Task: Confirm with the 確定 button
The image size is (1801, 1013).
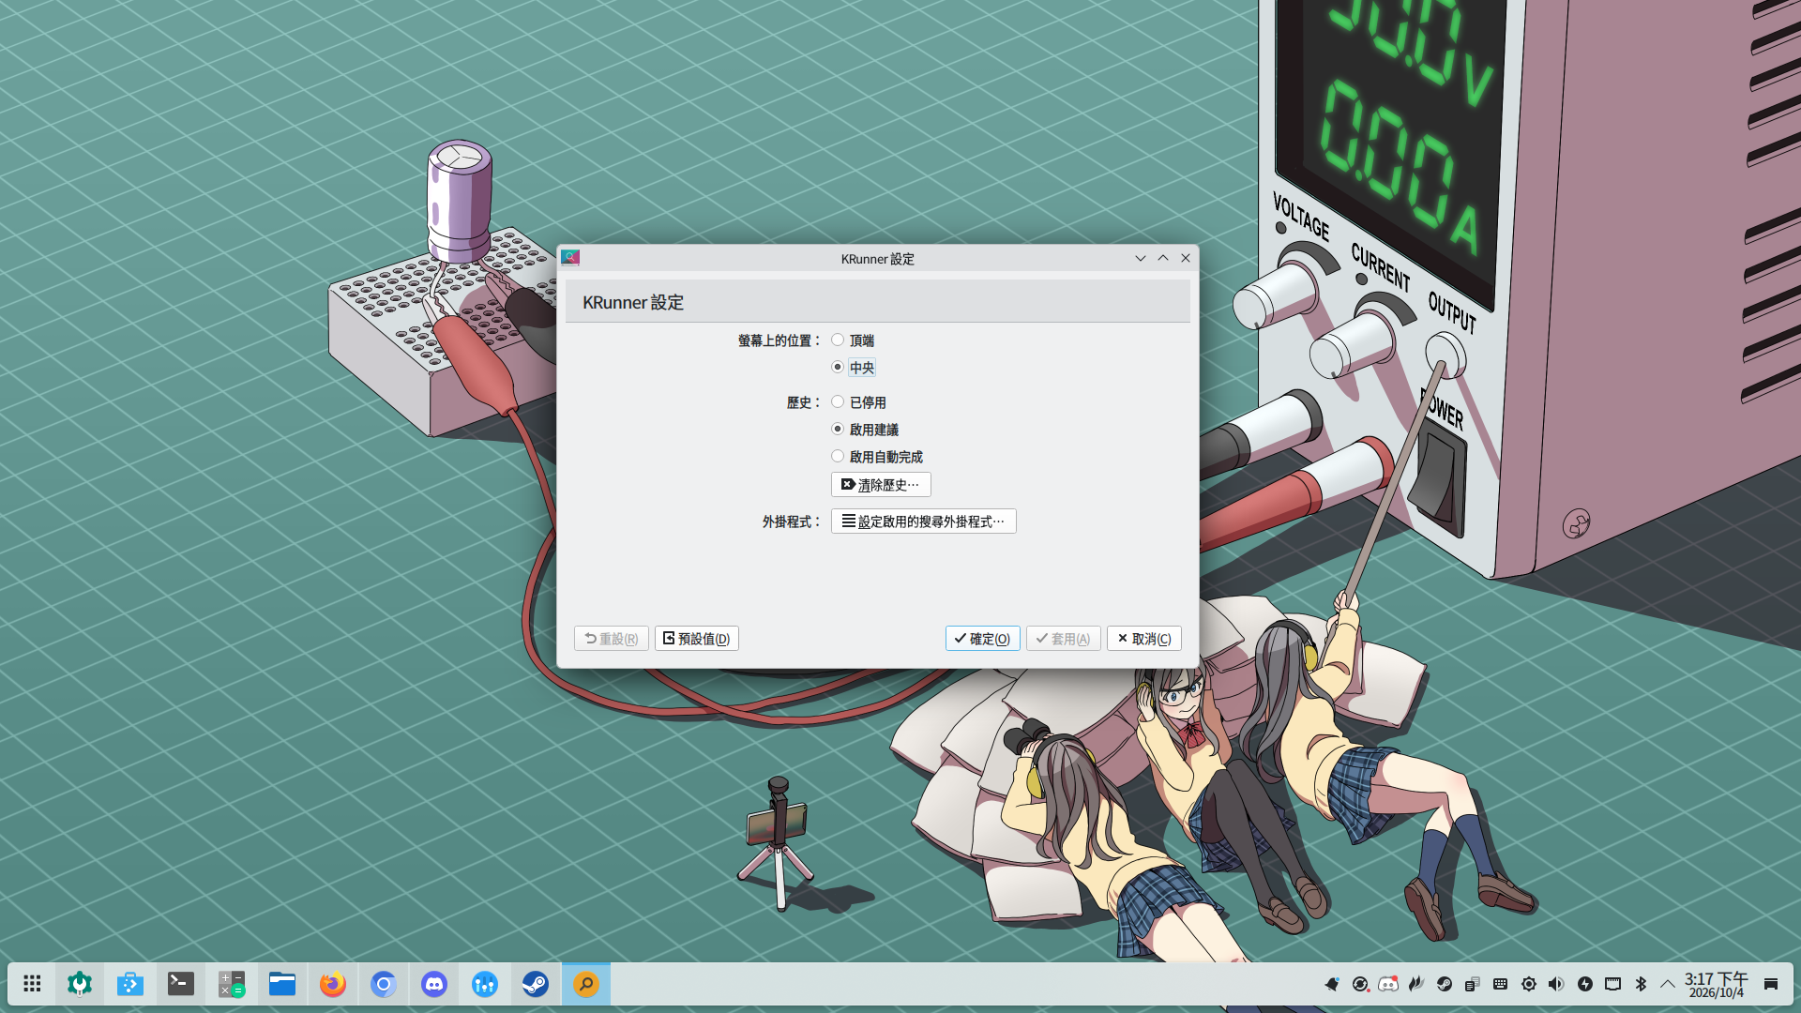Action: point(982,639)
